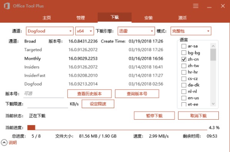Select the Insiders channel row
Image resolution: width=230 pixels, height=152 pixels.
(32, 67)
